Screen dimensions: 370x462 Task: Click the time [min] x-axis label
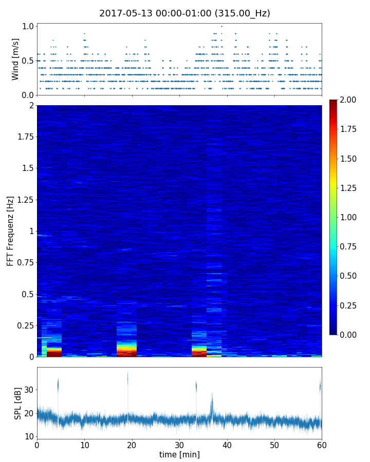(179, 454)
